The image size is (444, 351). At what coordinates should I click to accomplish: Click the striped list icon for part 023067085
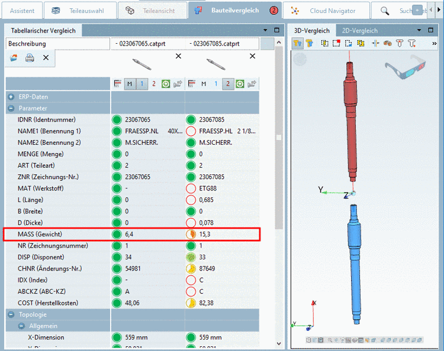click(x=192, y=84)
